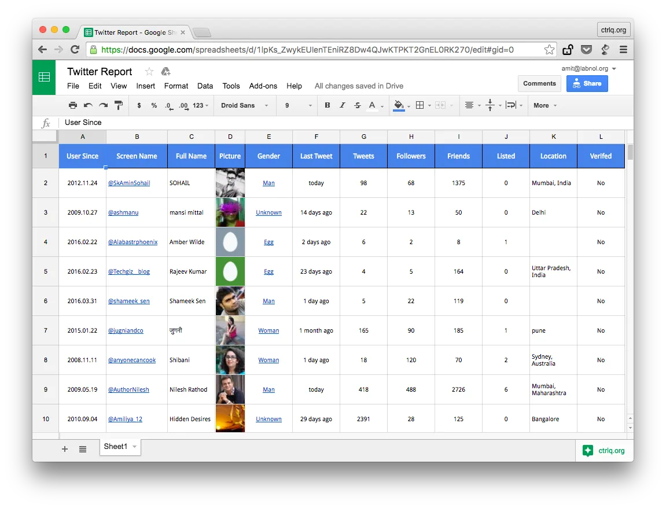
Task: Click the redo arrow icon
Action: click(x=103, y=105)
